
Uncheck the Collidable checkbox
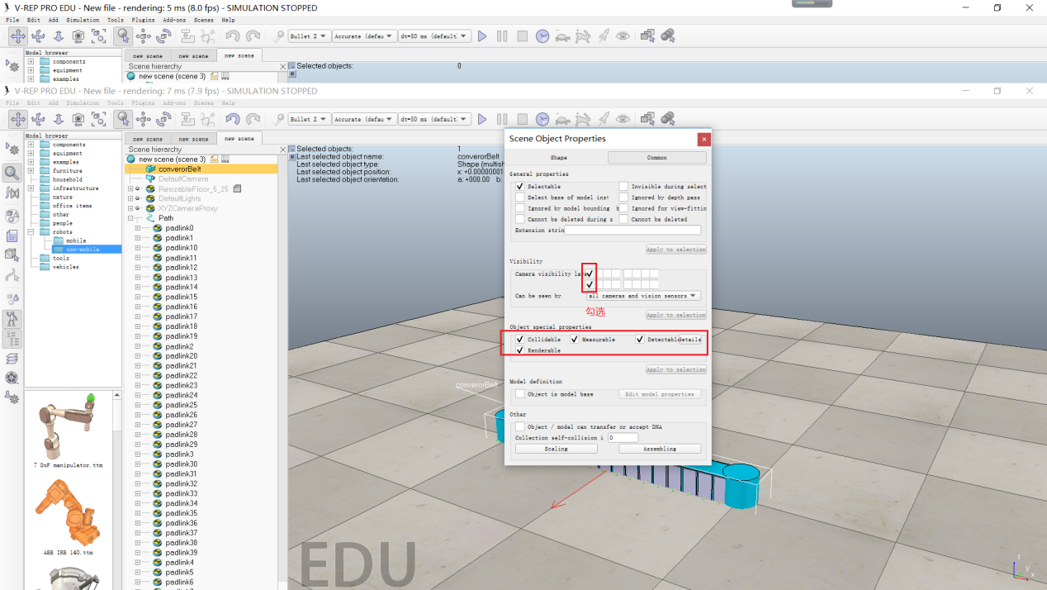519,340
